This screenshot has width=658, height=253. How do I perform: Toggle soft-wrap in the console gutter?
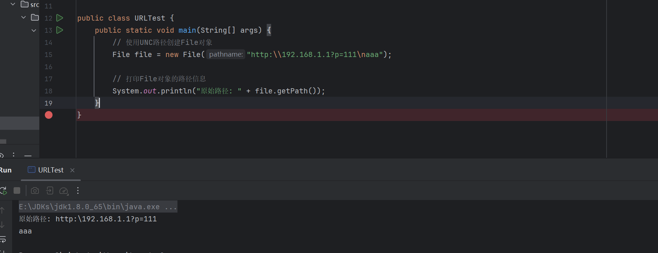tap(3, 239)
